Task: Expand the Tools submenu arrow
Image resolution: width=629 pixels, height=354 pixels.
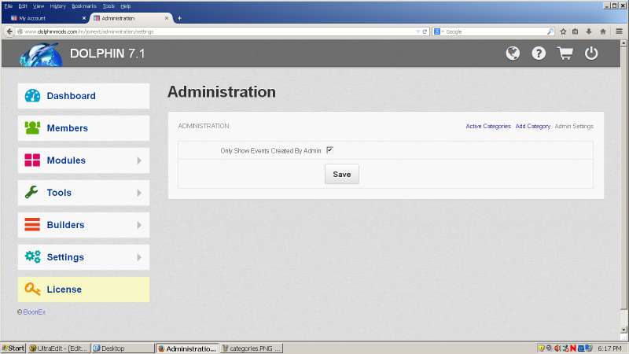Action: [139, 193]
